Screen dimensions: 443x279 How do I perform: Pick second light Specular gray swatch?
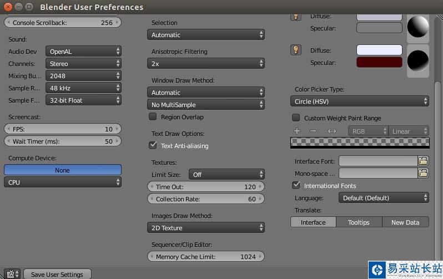coord(379,28)
